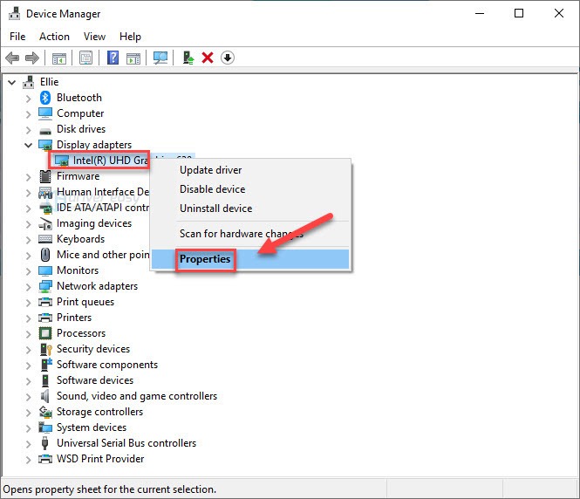Click the Network adapters icon
The height and width of the screenshot is (499, 580).
click(x=45, y=286)
